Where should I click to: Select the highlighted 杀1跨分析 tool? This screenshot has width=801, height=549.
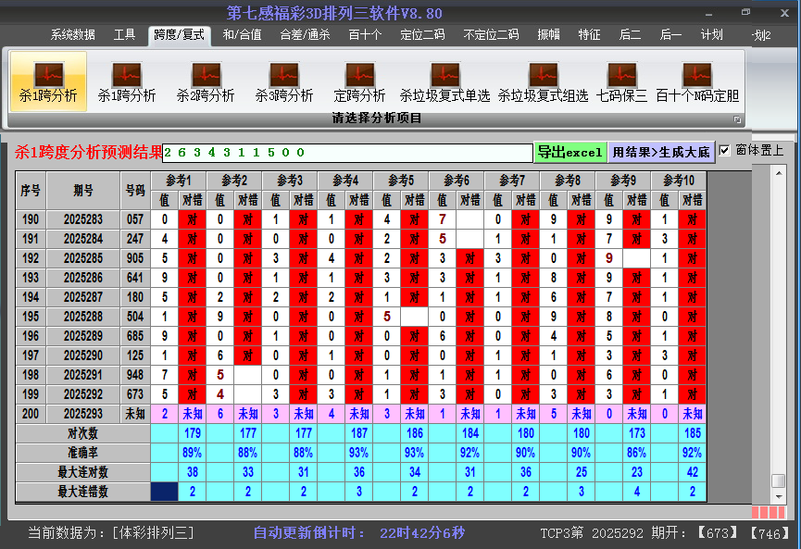(x=48, y=81)
